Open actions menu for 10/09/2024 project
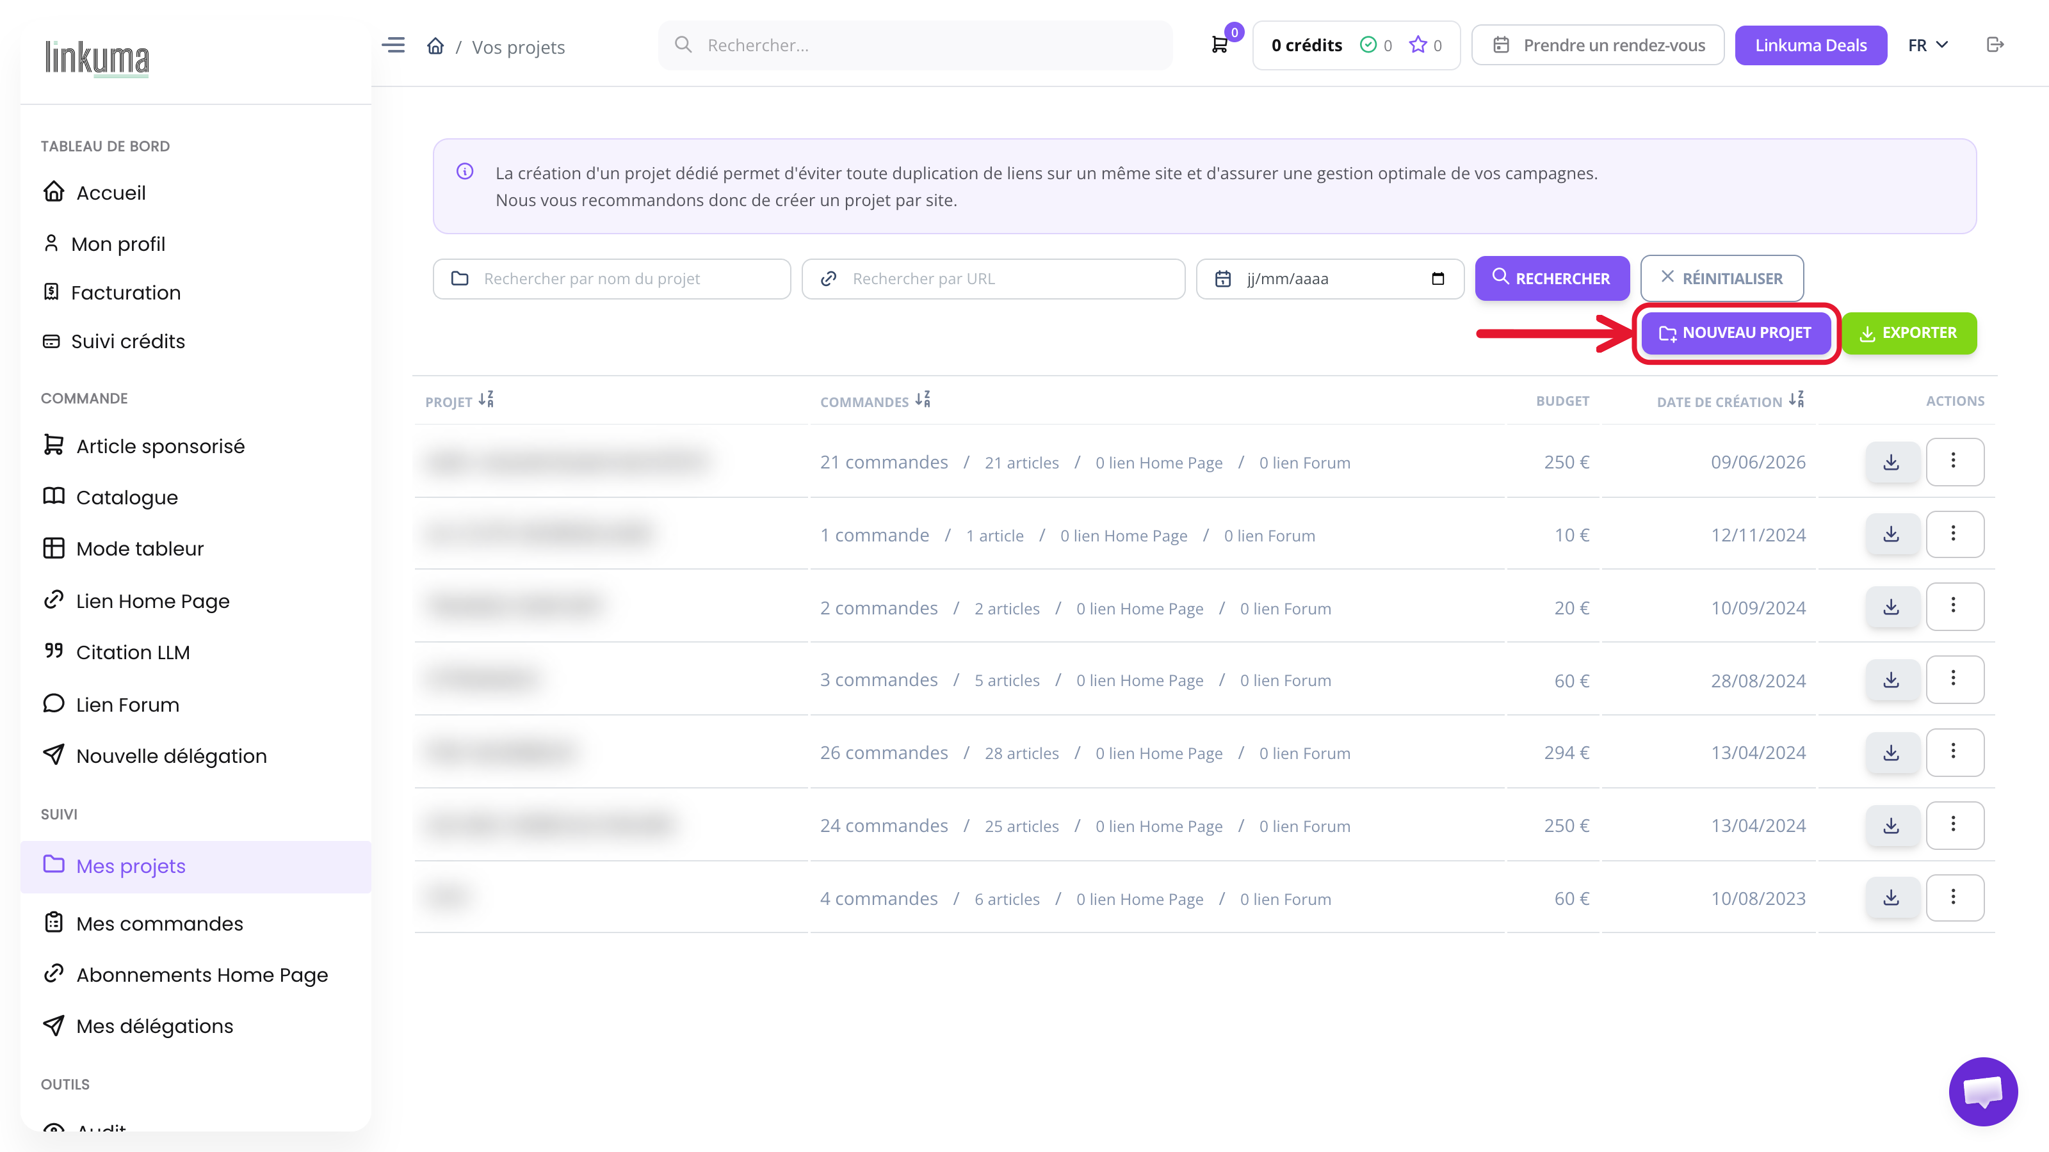2049x1152 pixels. click(x=1954, y=607)
